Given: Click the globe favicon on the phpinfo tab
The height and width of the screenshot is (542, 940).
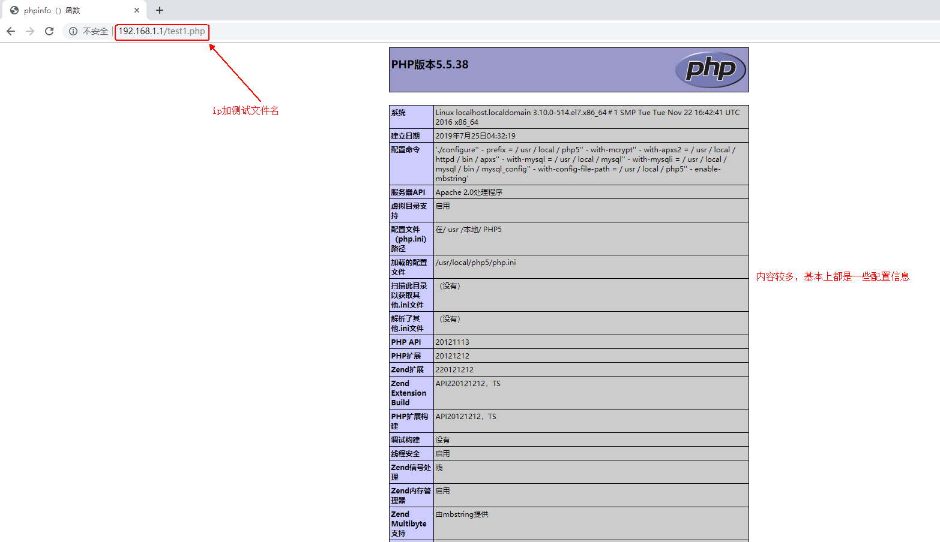Looking at the screenshot, I should pyautogui.click(x=14, y=10).
